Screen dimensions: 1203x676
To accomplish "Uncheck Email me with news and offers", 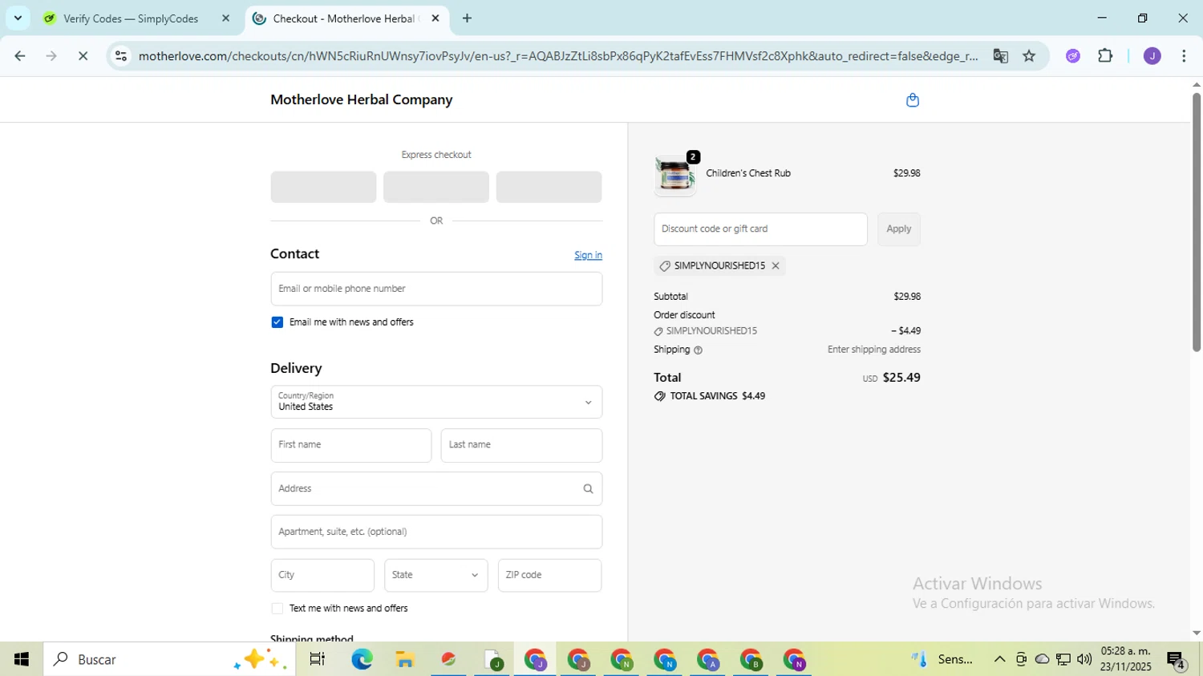I will point(277,322).
